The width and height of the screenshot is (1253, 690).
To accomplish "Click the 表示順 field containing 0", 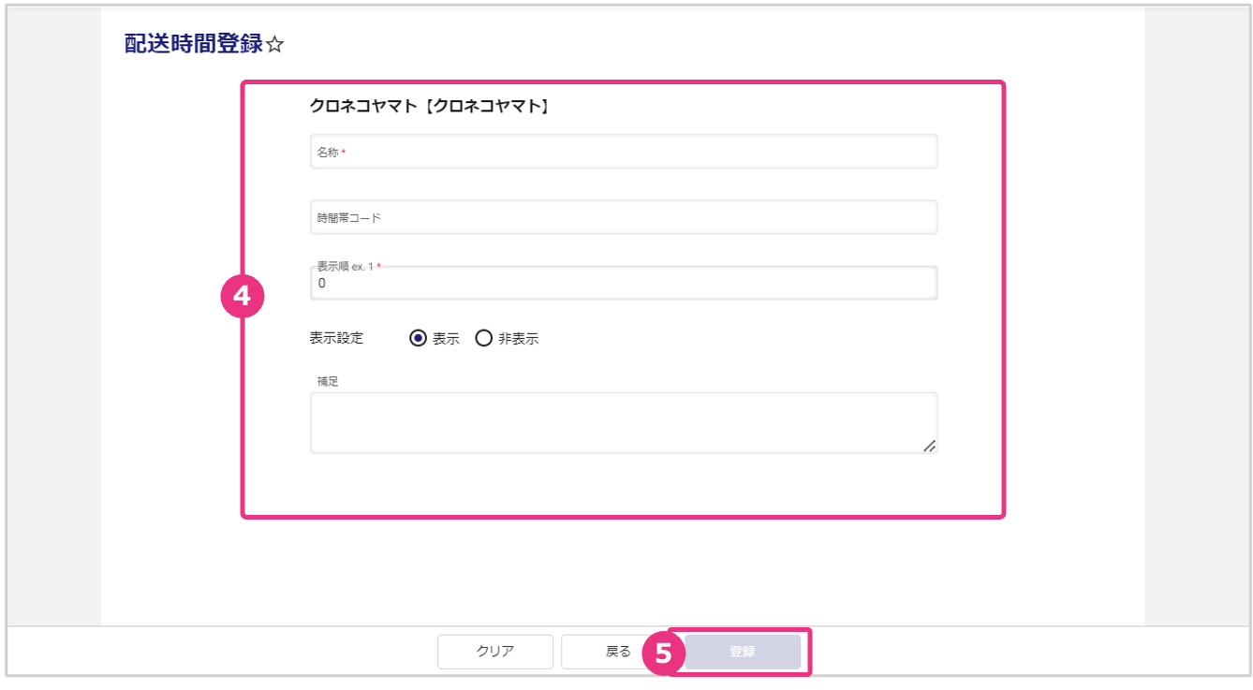I will (623, 284).
